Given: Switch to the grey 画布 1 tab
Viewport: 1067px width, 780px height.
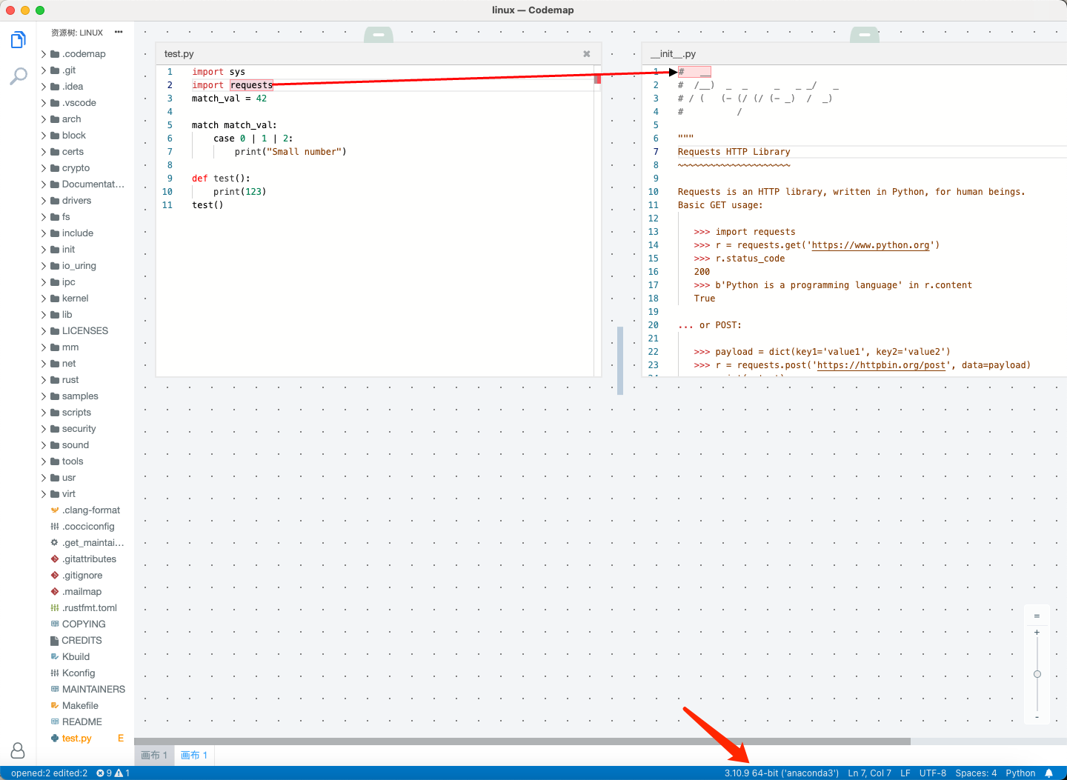Looking at the screenshot, I should coord(154,756).
